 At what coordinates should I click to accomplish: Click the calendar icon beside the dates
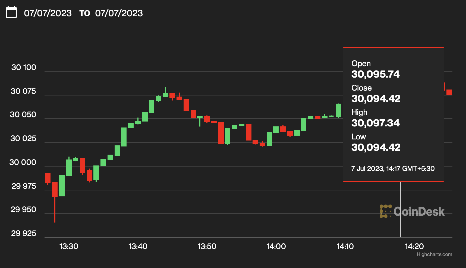(11, 13)
